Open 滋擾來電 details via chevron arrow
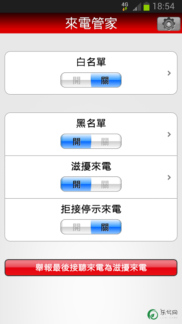182x324 pixels. click(x=169, y=177)
